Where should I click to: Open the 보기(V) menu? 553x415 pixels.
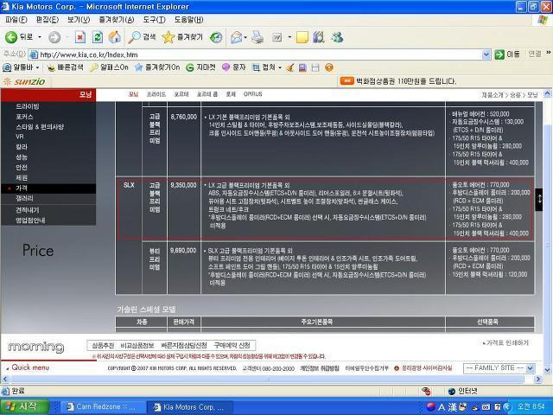(79, 20)
